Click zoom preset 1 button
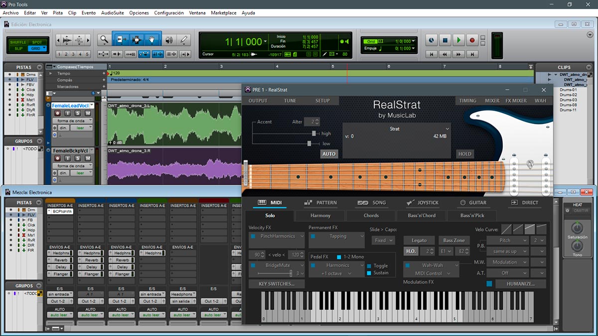The image size is (598, 336). 59,54
